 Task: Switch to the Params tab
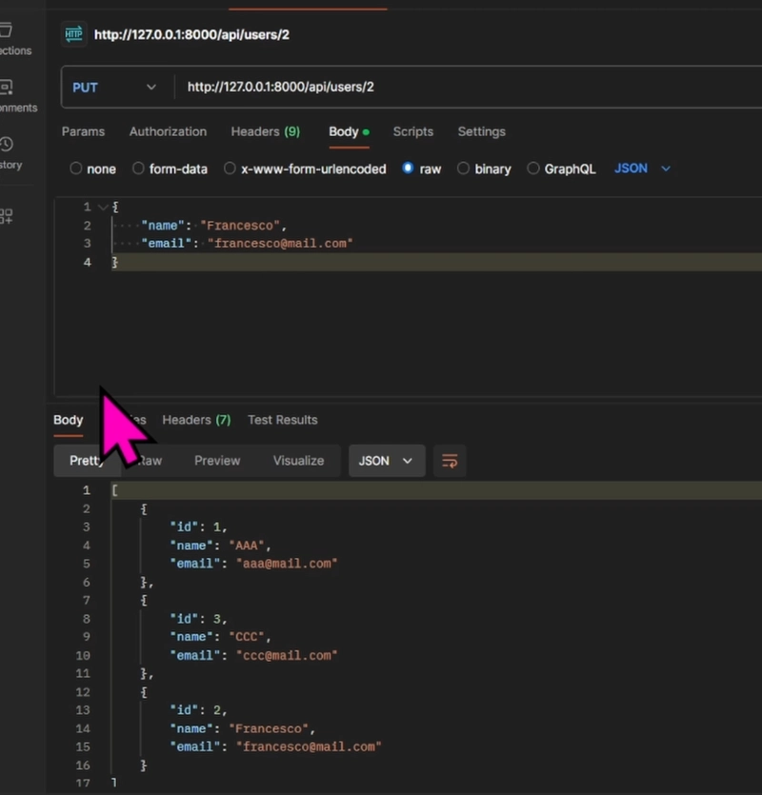point(83,131)
